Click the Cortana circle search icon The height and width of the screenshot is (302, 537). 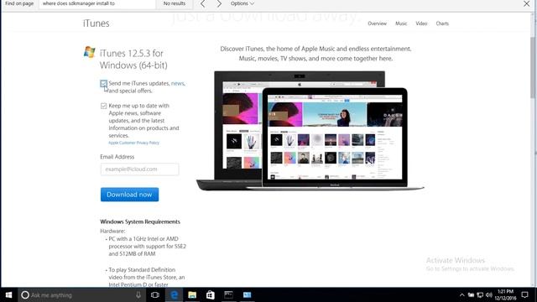coord(25,294)
